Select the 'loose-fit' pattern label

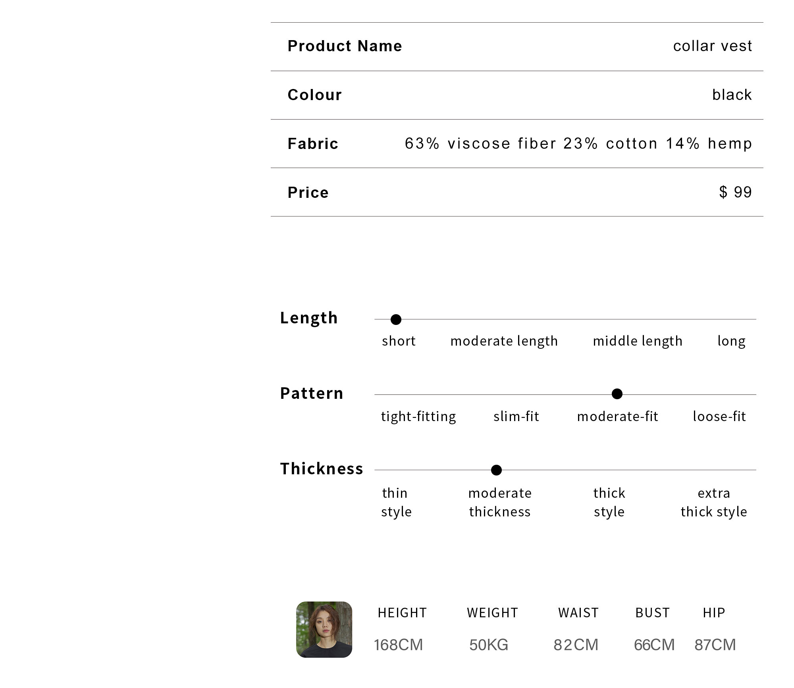[719, 417]
